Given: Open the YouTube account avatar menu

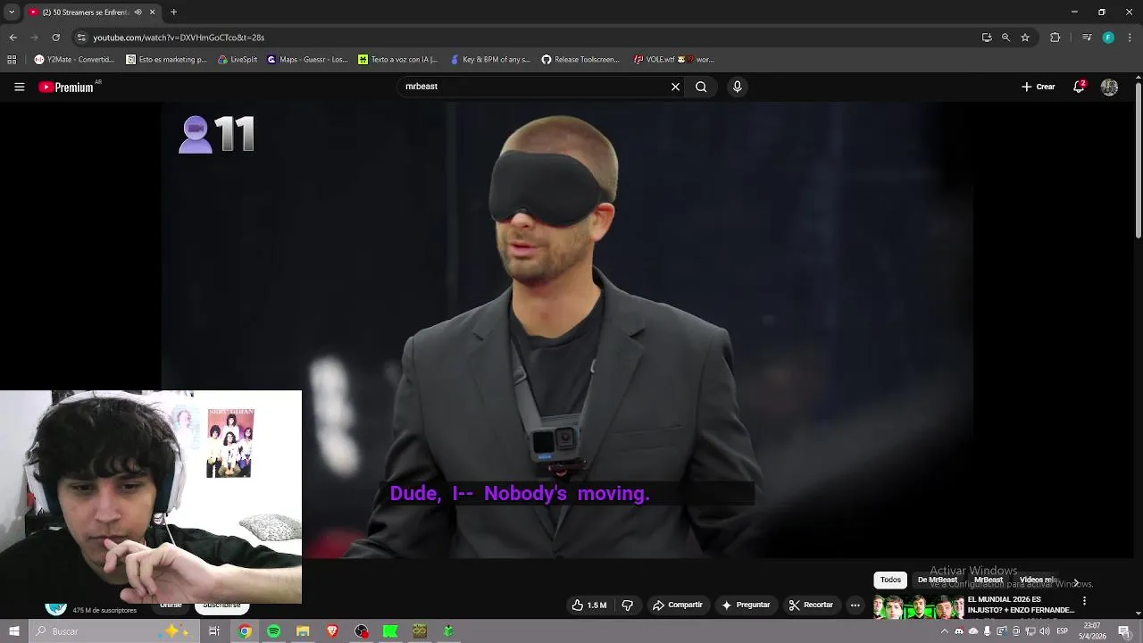Looking at the screenshot, I should [1109, 87].
